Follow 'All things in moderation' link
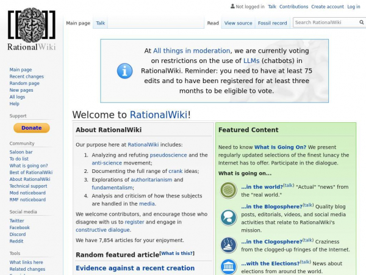Screen dimensions: 366x275 coord(192,51)
